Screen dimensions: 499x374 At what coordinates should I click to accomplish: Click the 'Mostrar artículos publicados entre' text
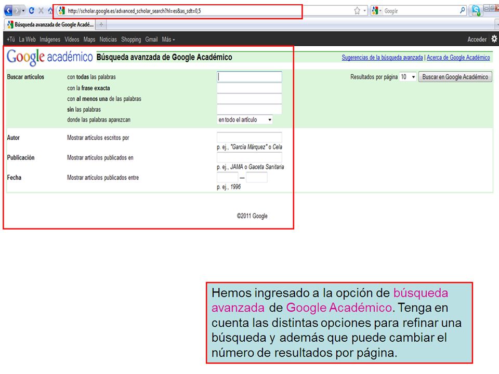(103, 178)
